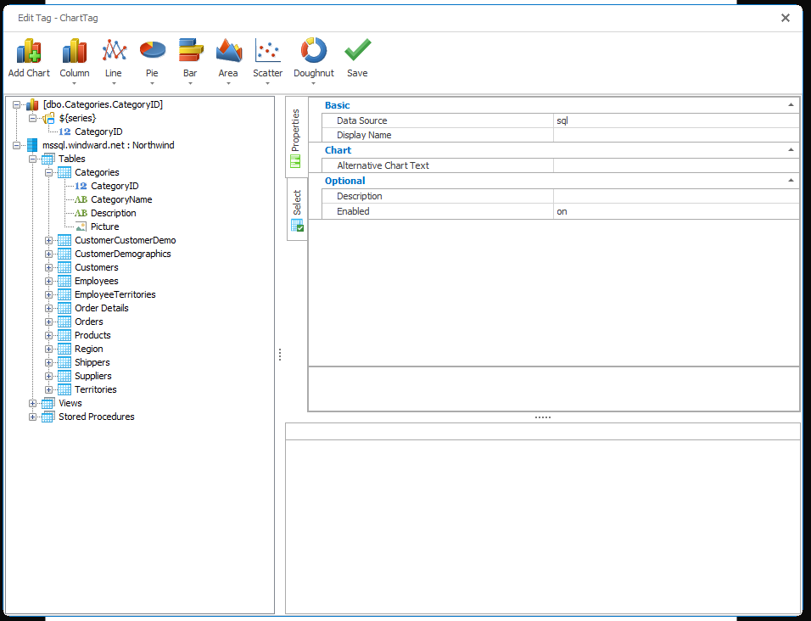Click the Views group icon
Viewport: 811px width, 621px height.
(x=48, y=403)
